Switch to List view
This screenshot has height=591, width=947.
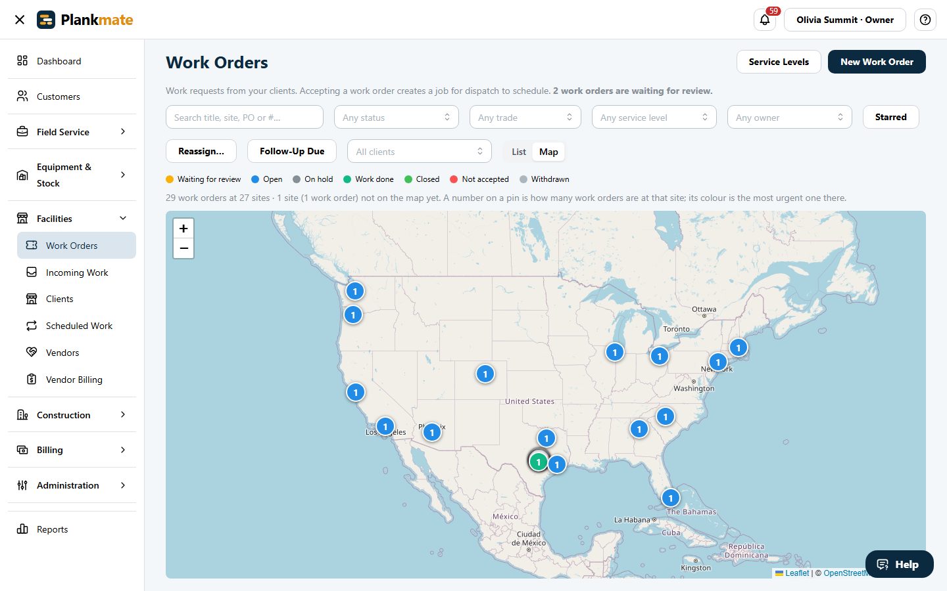click(519, 152)
